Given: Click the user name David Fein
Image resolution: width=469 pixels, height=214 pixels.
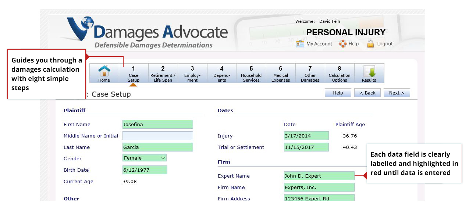Looking at the screenshot, I should pyautogui.click(x=330, y=21).
